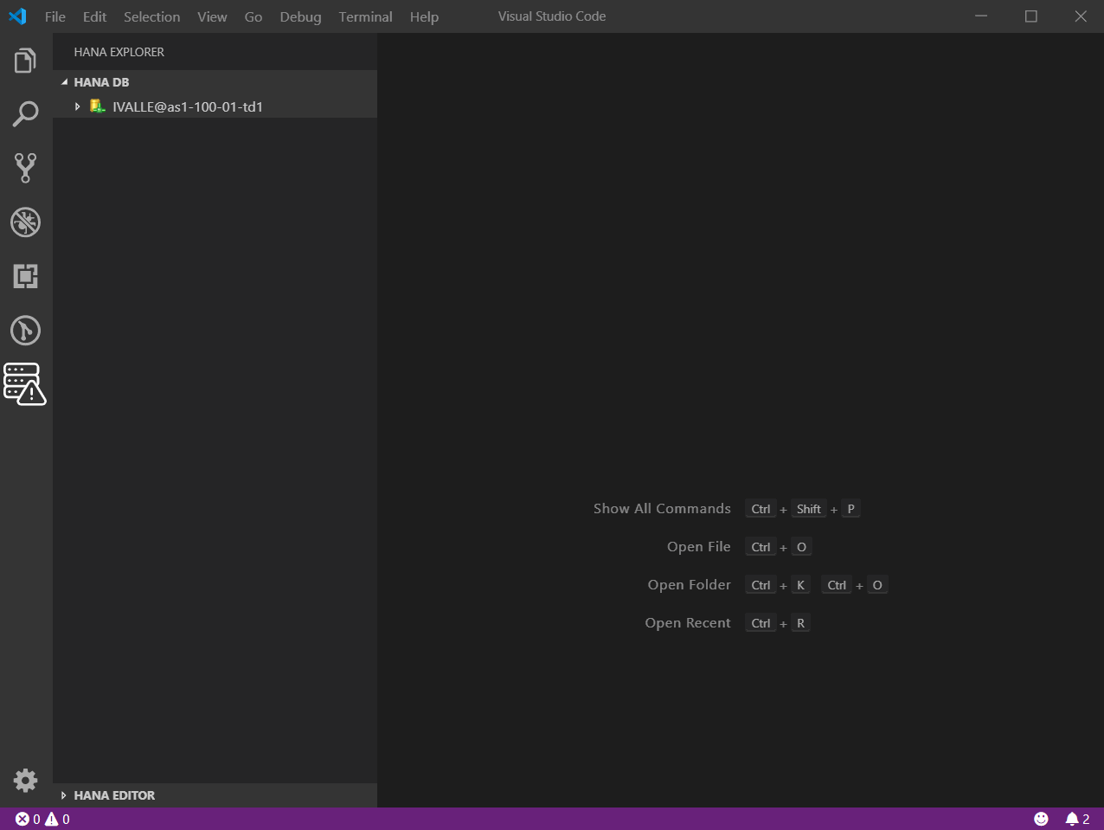Collapse the HANA DB section
Viewport: 1104px width, 830px height.
click(64, 82)
